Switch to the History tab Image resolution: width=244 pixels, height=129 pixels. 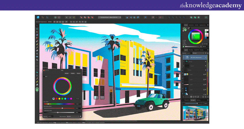[199, 100]
